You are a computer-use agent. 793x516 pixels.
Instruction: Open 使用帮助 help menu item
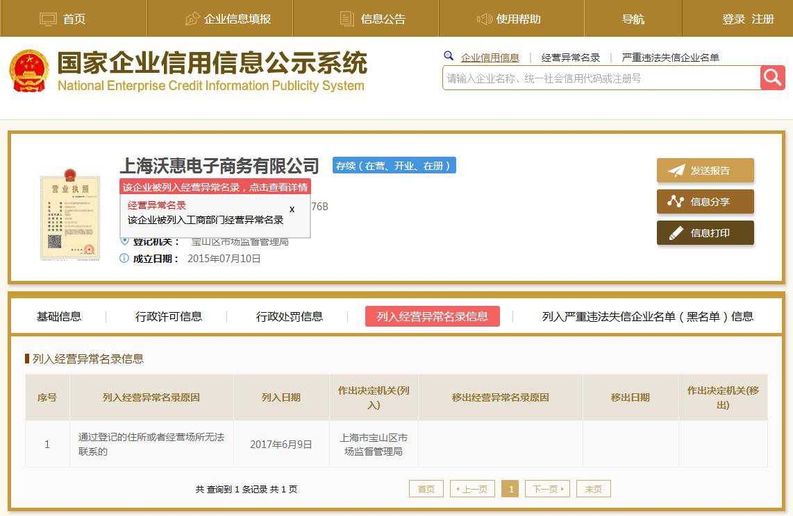(509, 19)
